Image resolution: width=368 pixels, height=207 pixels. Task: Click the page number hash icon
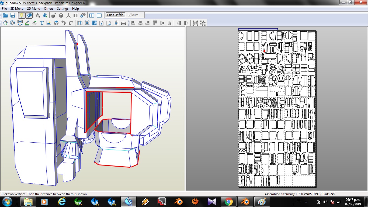102,23
